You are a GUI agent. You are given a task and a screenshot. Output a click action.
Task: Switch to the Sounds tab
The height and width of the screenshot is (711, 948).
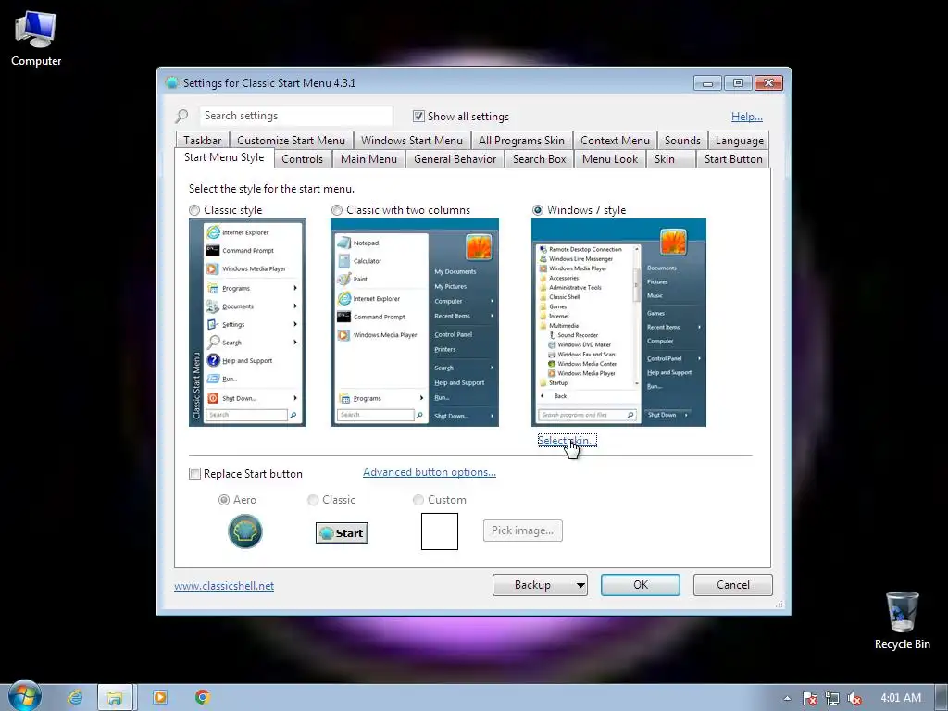tap(682, 141)
